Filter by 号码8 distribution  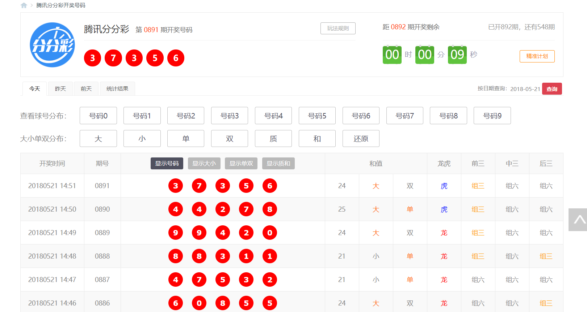[448, 116]
